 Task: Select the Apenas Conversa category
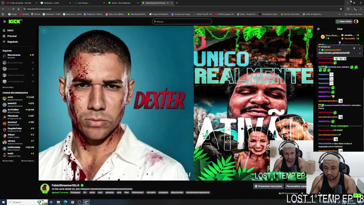pos(60,192)
